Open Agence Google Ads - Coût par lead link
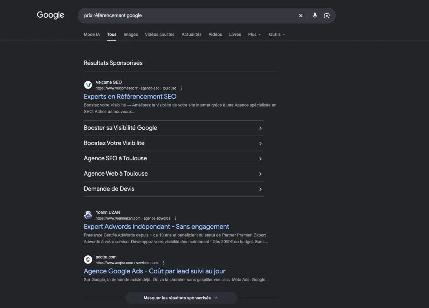This screenshot has height=308, width=429. [155, 271]
